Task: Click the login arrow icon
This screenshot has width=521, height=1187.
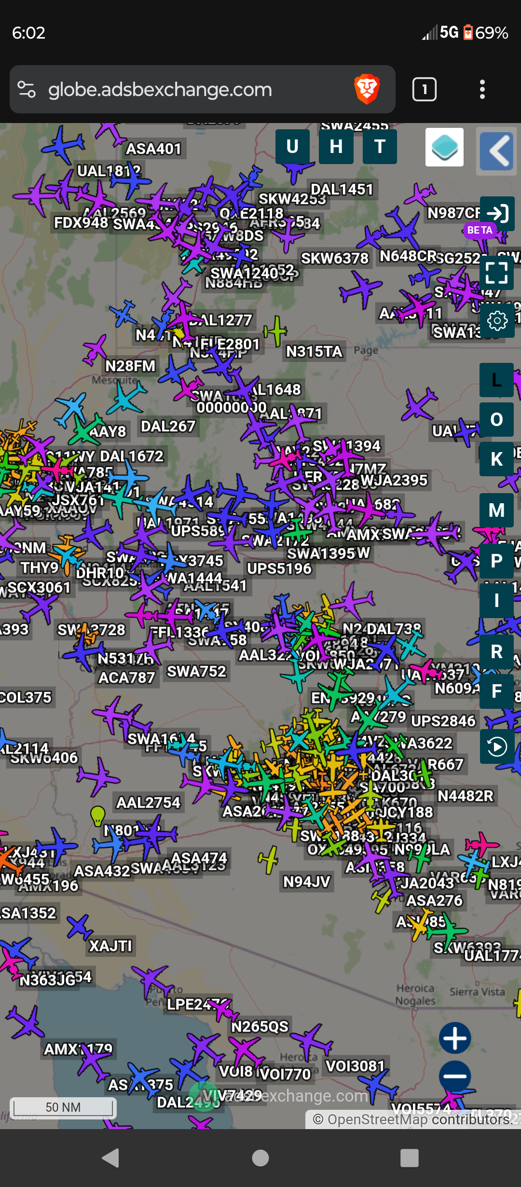Action: tap(497, 213)
